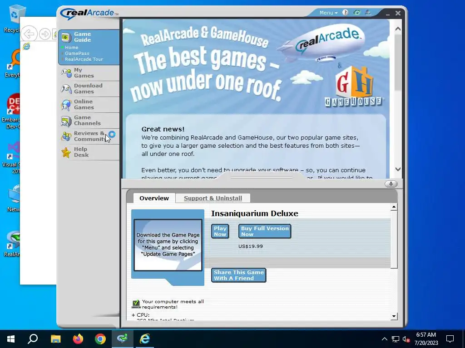Click banner page scroll up arrow
This screenshot has height=348, width=465.
tap(398, 29)
